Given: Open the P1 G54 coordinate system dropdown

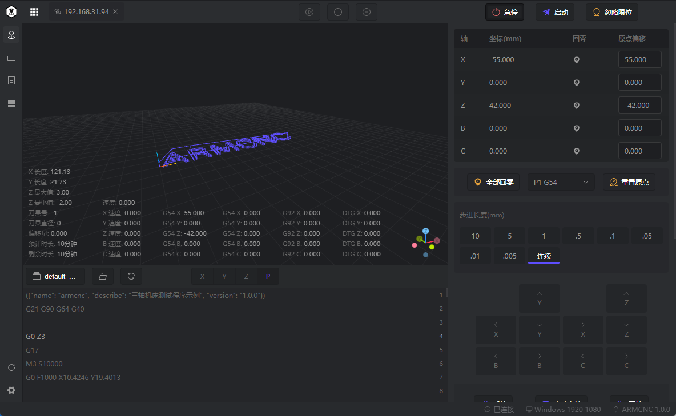Looking at the screenshot, I should (x=561, y=183).
